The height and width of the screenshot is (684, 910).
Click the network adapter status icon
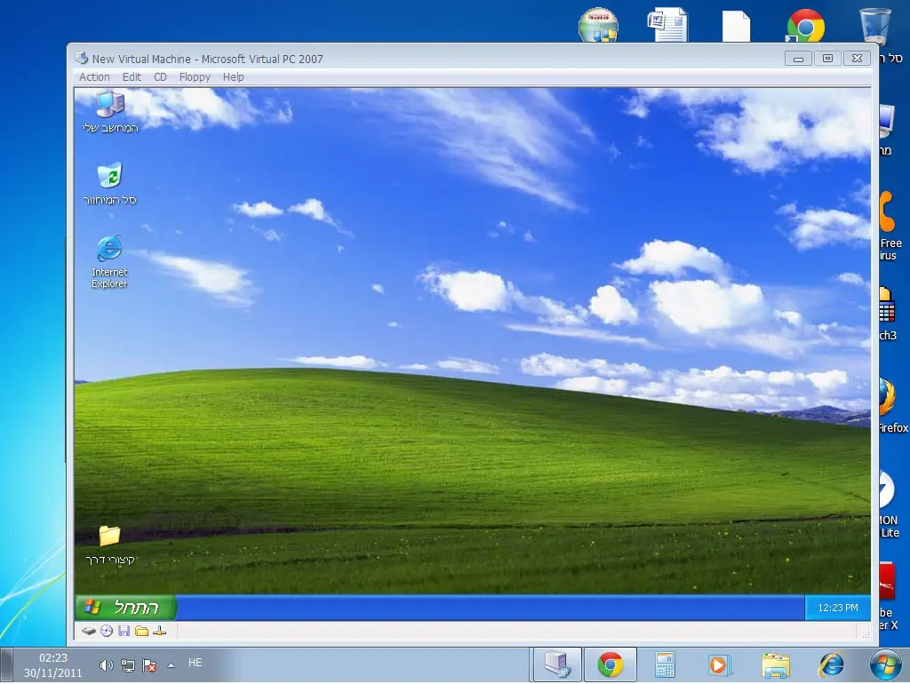(159, 631)
